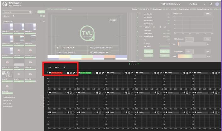Open the gear settings icon for channel 5
222x131 pixels.
point(187,73)
